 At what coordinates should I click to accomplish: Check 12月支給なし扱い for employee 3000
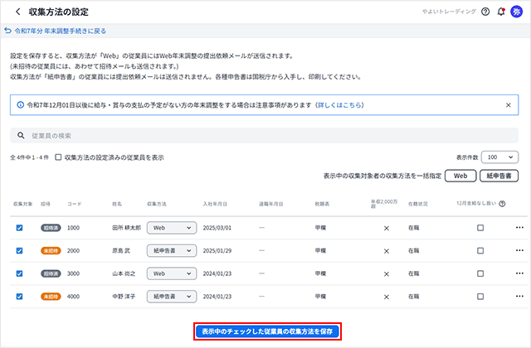pyautogui.click(x=480, y=273)
